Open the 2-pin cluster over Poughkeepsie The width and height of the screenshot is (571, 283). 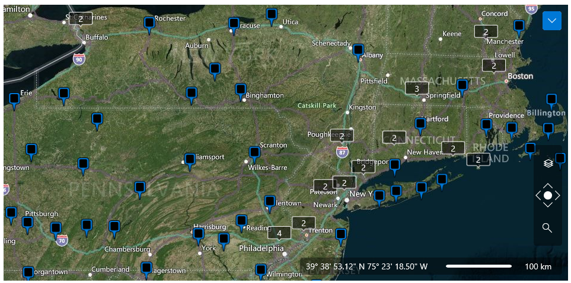[x=342, y=136]
